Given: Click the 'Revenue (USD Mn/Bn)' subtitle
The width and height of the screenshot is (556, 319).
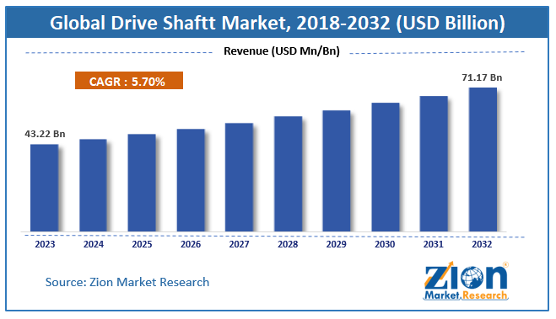Looking at the screenshot, I should coord(282,51).
